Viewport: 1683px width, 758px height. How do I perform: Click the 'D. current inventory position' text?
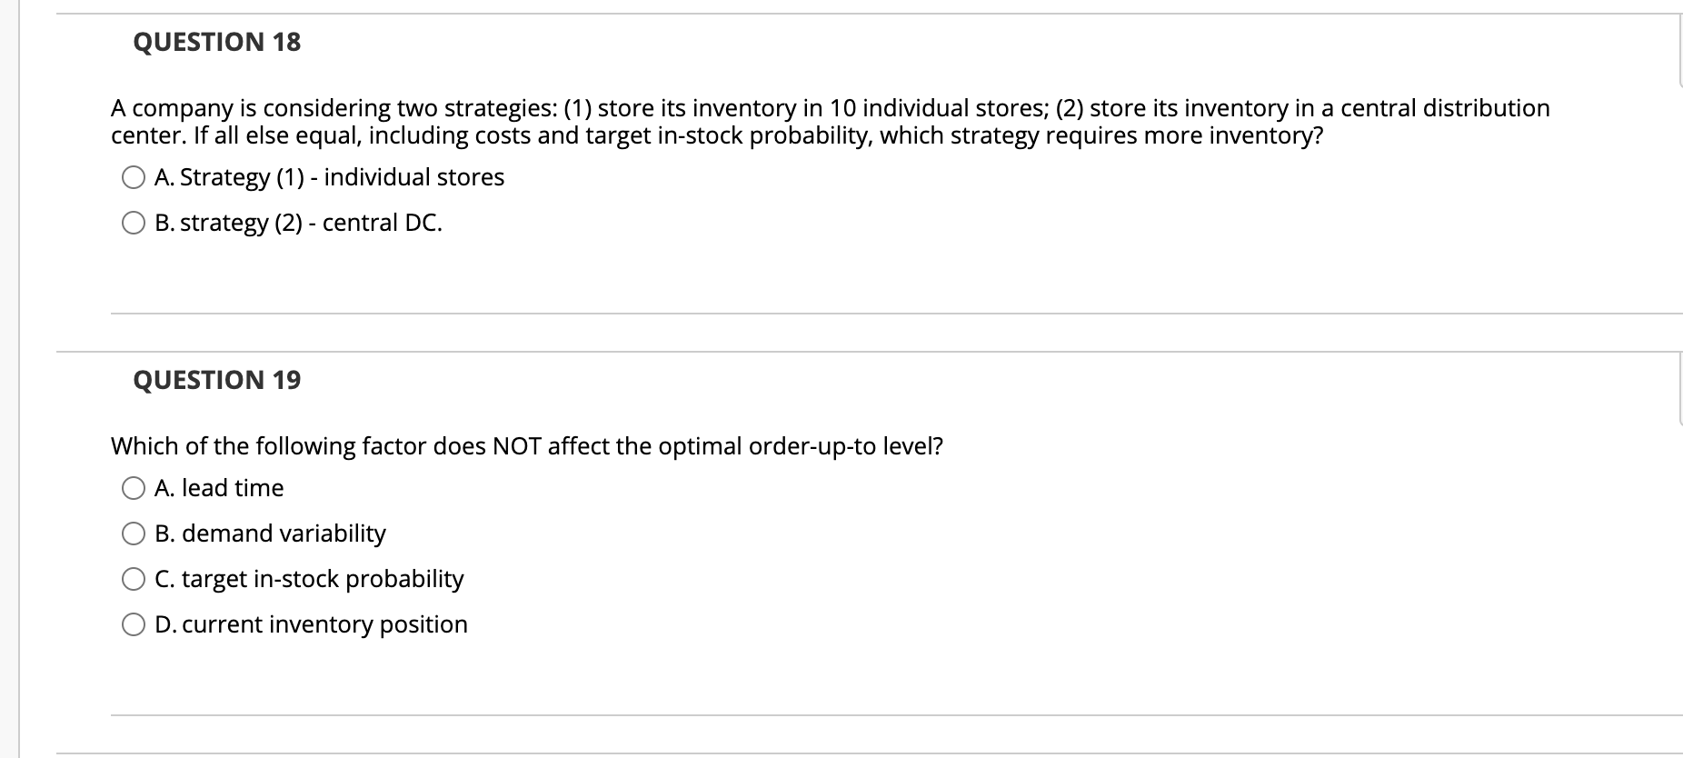click(x=311, y=624)
